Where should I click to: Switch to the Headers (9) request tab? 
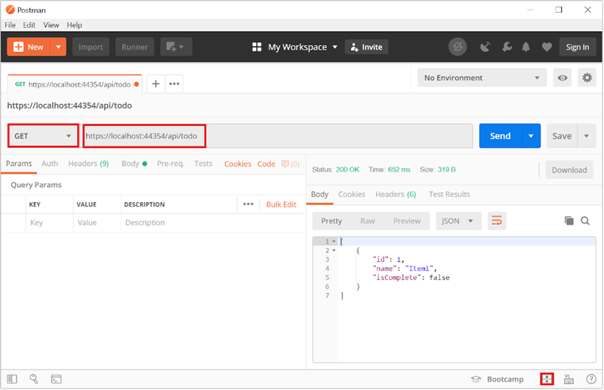pos(88,164)
